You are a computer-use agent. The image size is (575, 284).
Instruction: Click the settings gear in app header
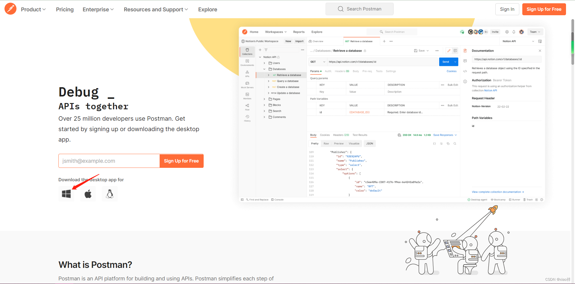(507, 32)
